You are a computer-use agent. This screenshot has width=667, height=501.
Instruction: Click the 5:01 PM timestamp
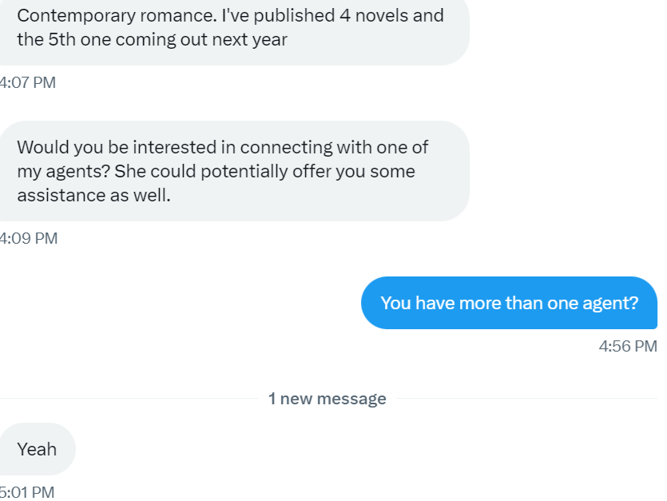pyautogui.click(x=26, y=493)
